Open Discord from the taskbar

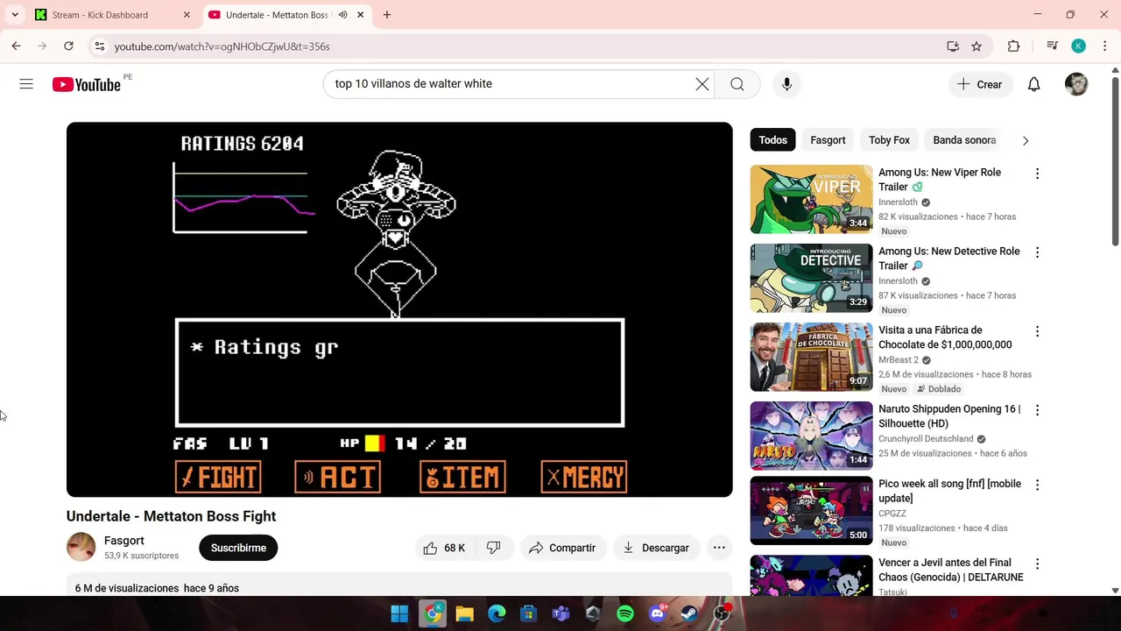pyautogui.click(x=658, y=614)
